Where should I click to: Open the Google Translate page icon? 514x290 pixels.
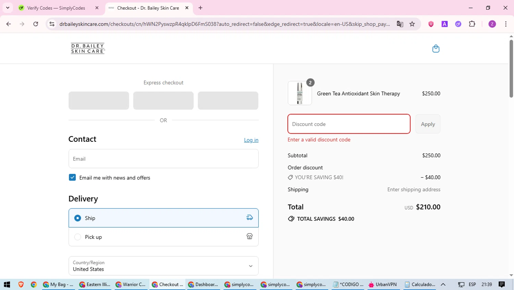[x=400, y=24]
